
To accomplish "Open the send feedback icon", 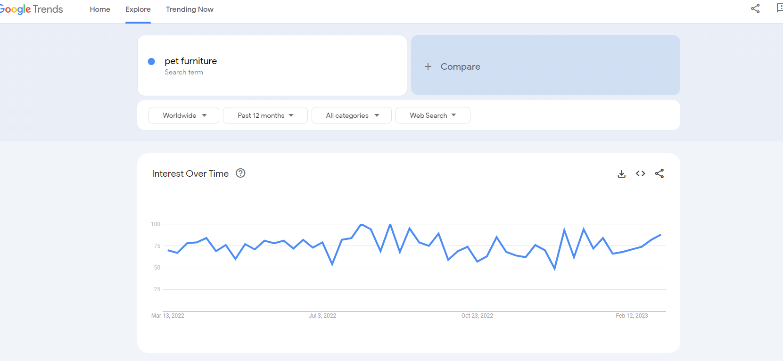I will tap(779, 8).
